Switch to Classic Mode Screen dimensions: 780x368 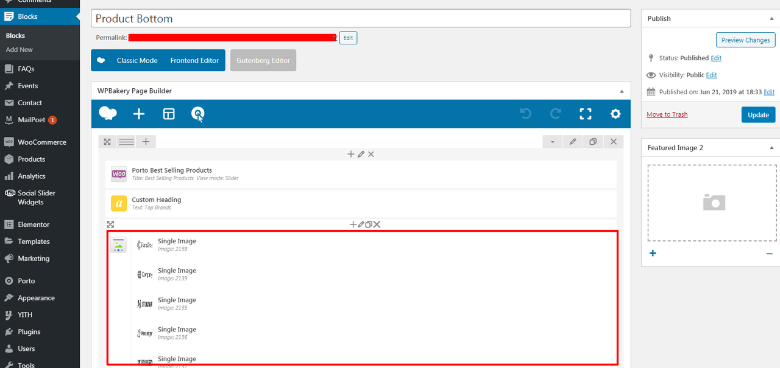click(137, 60)
